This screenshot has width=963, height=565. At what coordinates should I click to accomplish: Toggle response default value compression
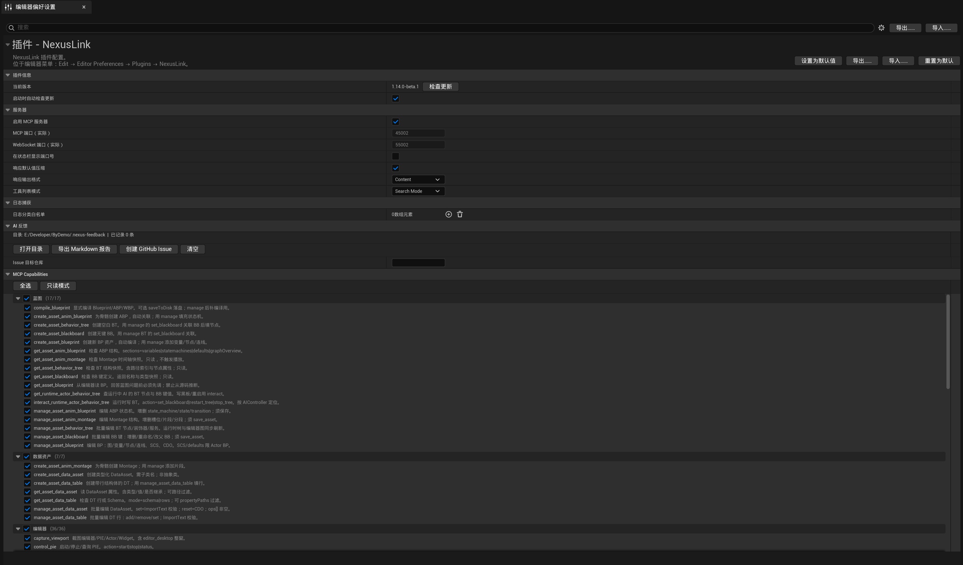(x=395, y=168)
